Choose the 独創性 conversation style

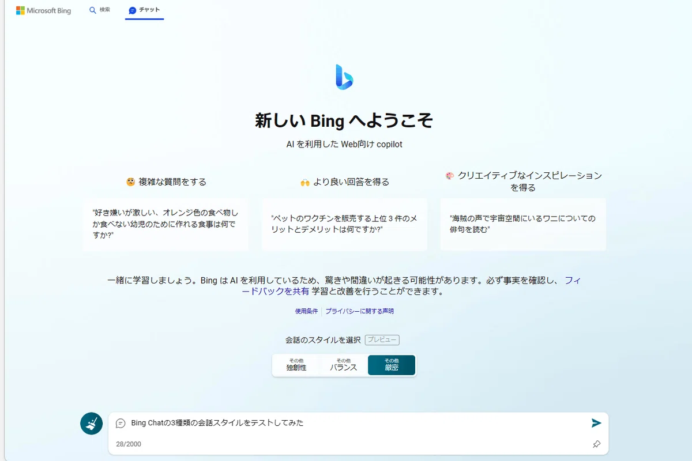point(296,365)
